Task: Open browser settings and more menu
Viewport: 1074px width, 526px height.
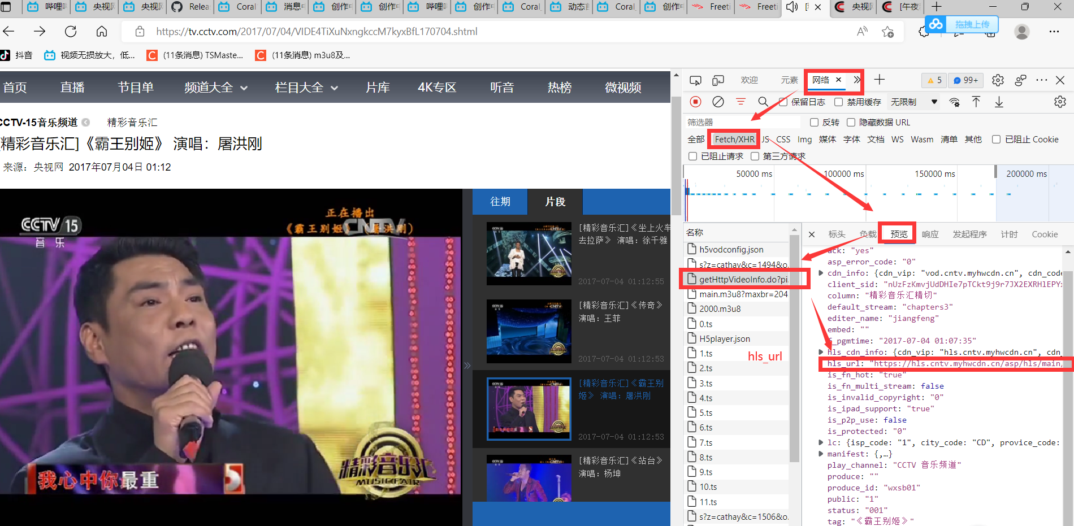Action: [x=1054, y=32]
